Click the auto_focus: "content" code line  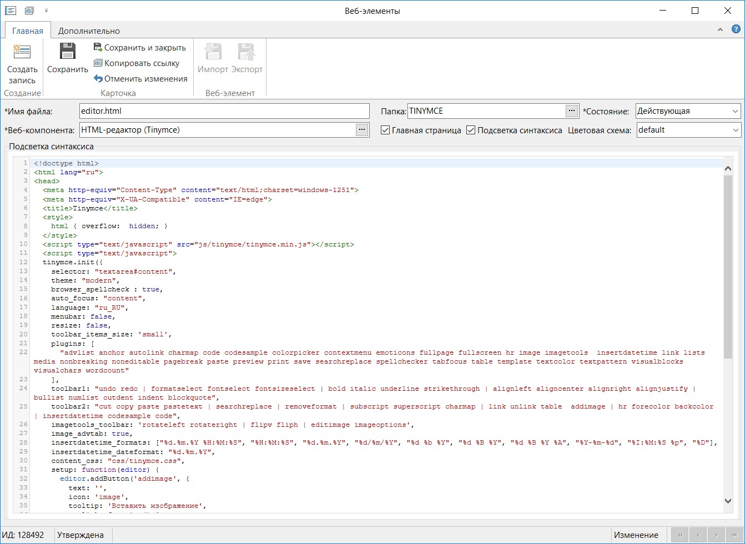(x=99, y=298)
